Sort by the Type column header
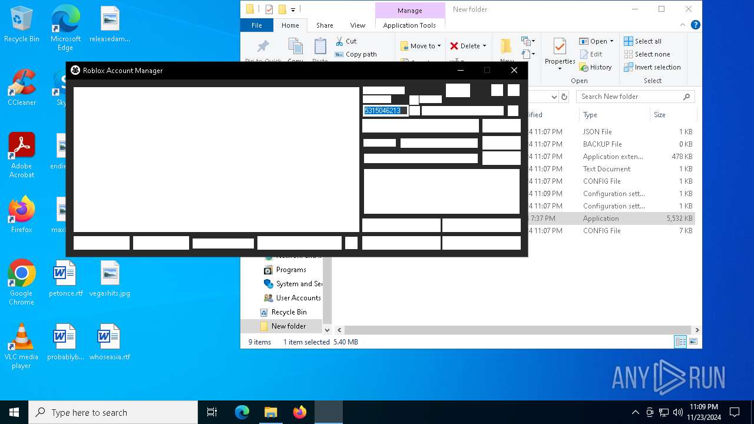Viewport: 754px width, 424px height. 614,115
